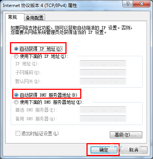Select 使用下面的 DNS 服务器地址 option
153x159 pixels.
point(16,102)
